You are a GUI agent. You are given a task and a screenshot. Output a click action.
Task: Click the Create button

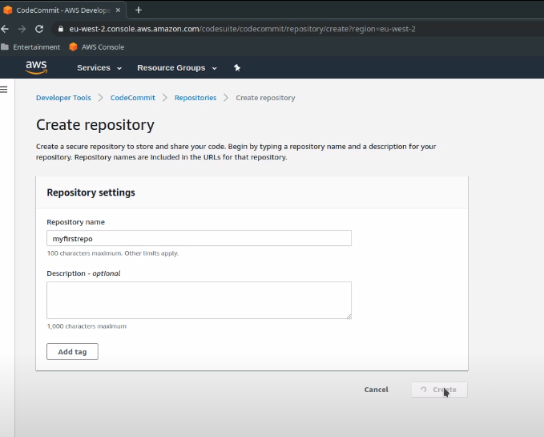click(x=439, y=390)
